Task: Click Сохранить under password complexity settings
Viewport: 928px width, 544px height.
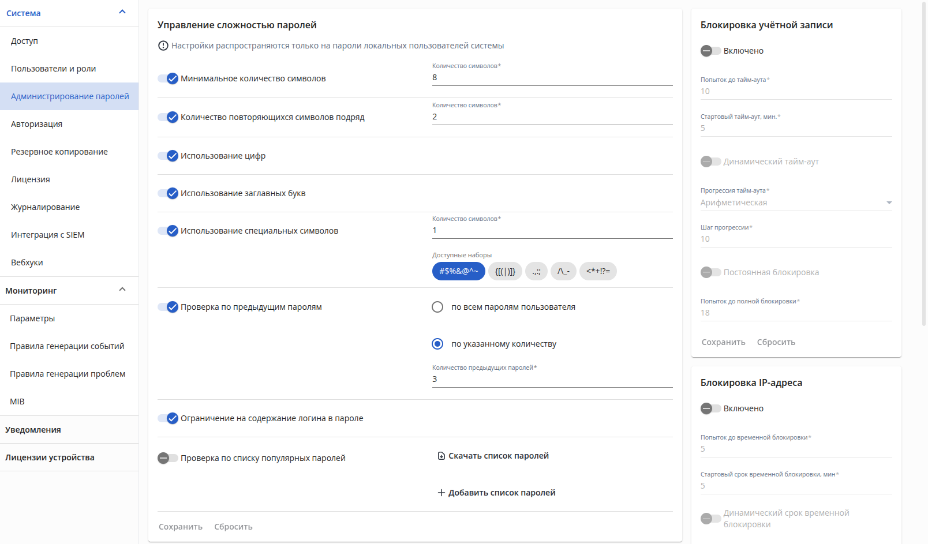Action: [x=181, y=527]
